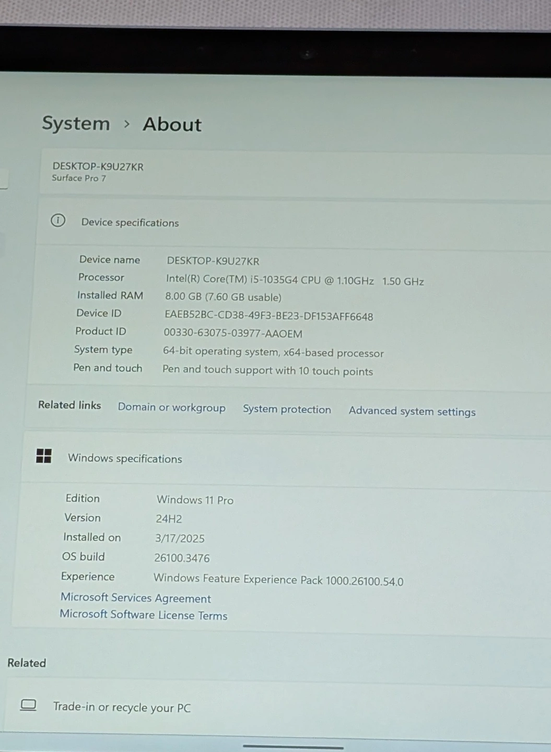
Task: Select the DESKTOP-K9U27KR name at page top
Action: click(x=98, y=167)
